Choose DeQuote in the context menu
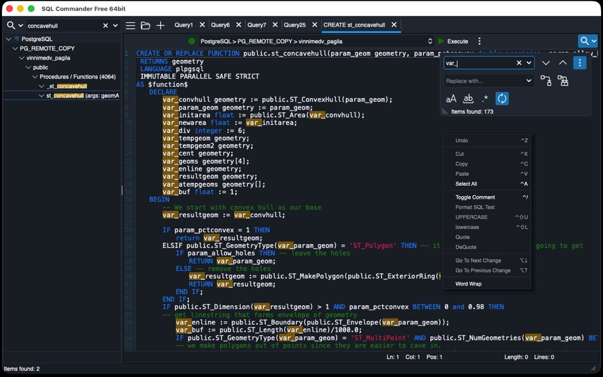This screenshot has width=603, height=377. [x=487, y=247]
